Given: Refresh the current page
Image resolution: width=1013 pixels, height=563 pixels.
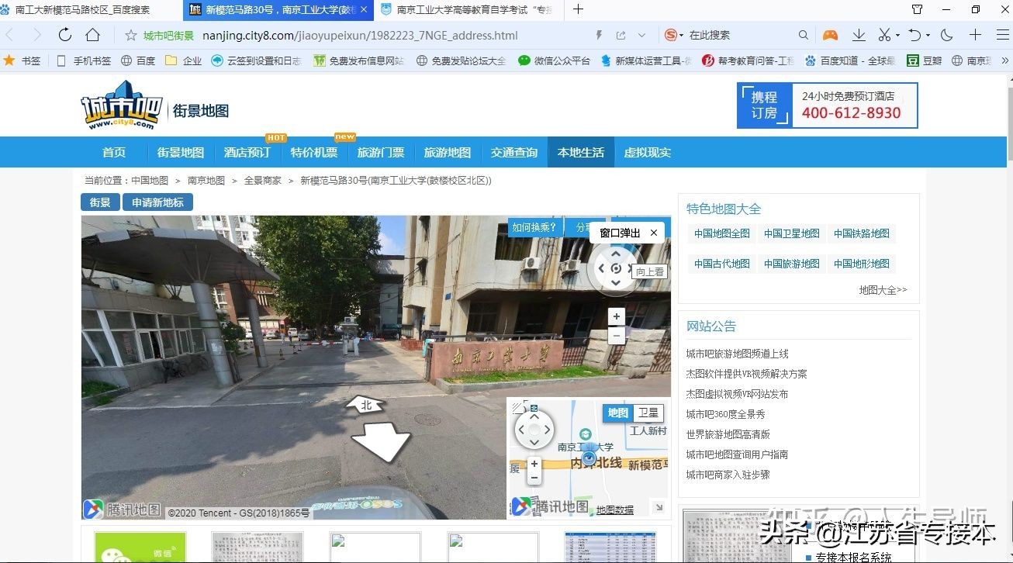Looking at the screenshot, I should click(64, 35).
